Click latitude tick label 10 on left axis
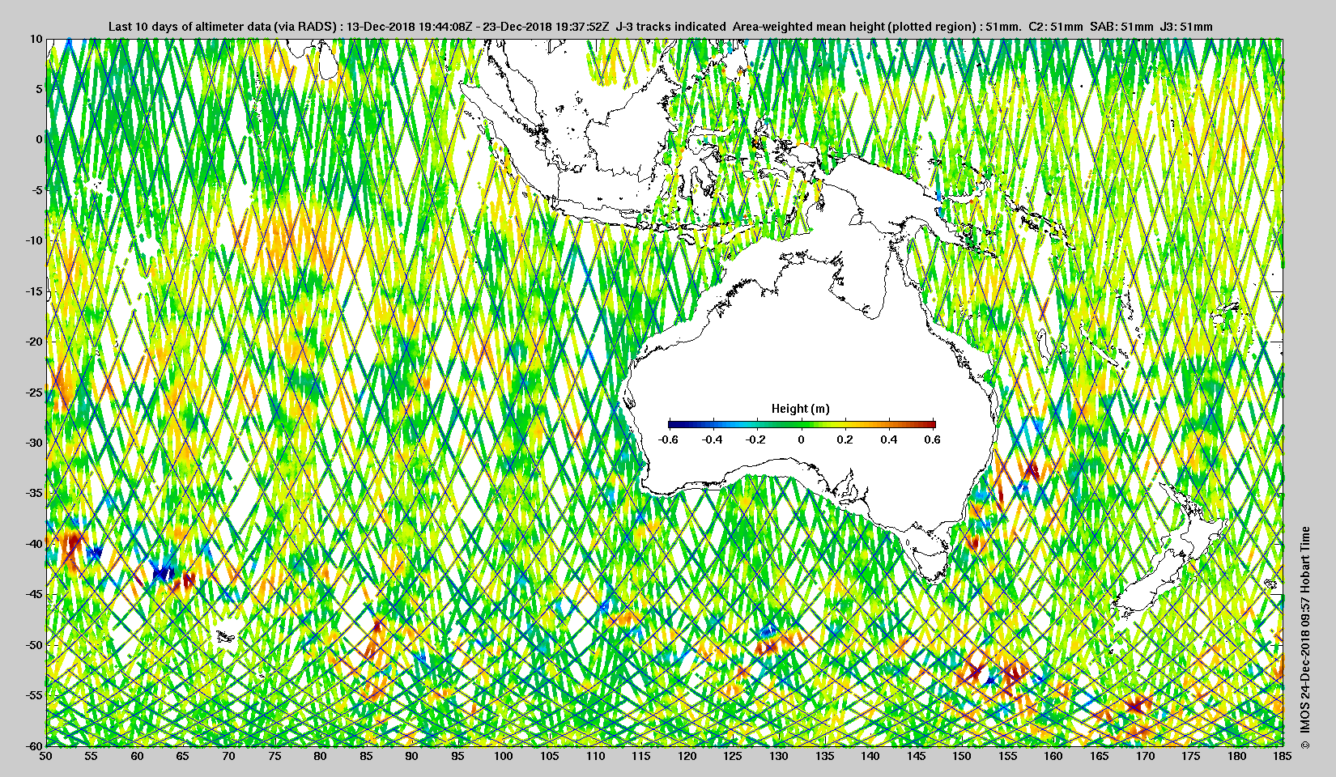 click(36, 38)
